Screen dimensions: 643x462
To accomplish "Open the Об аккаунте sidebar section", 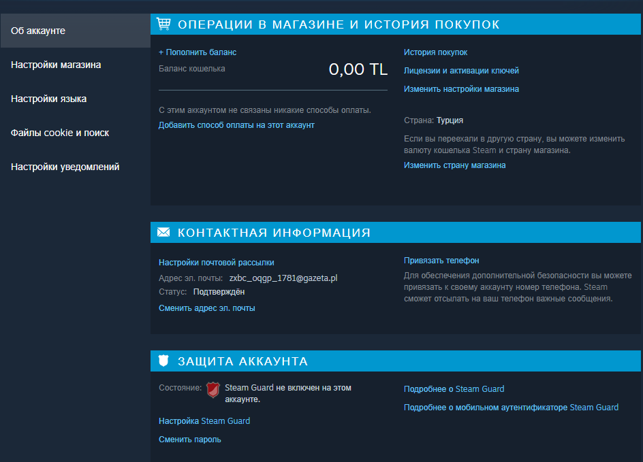I will (x=76, y=31).
